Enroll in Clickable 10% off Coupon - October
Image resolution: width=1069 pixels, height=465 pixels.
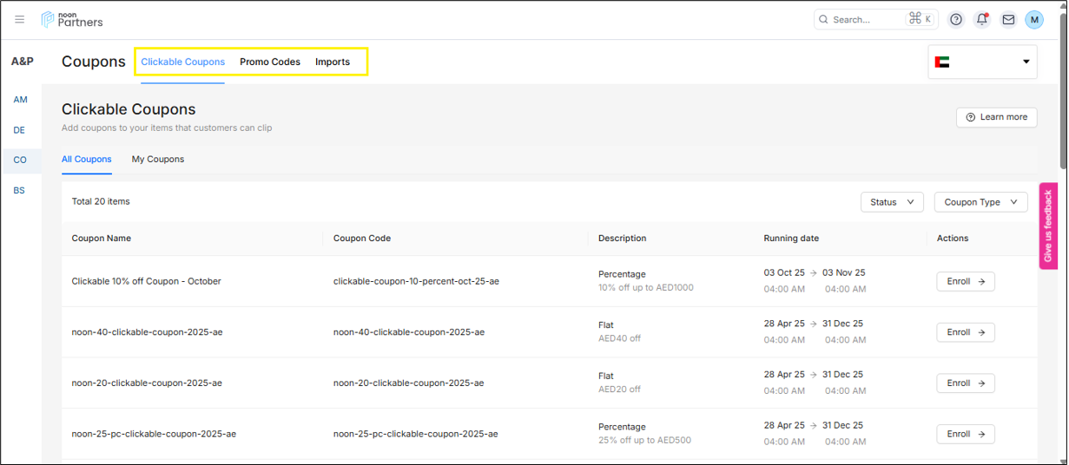coord(965,281)
